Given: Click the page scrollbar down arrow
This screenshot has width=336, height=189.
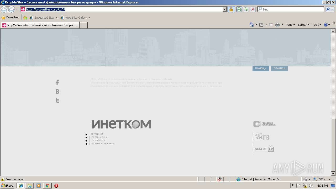Looking at the screenshot, I should point(333,174).
